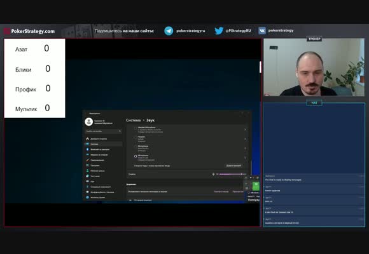Click the Система breadcrumb in the header

(x=133, y=120)
